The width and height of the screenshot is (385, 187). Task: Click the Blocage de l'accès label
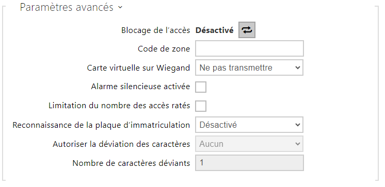click(156, 30)
